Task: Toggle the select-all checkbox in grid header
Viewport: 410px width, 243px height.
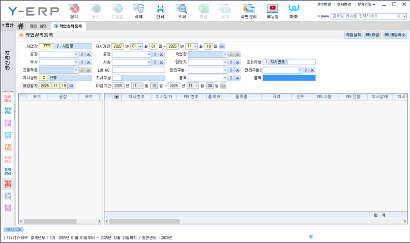Action: [116, 97]
